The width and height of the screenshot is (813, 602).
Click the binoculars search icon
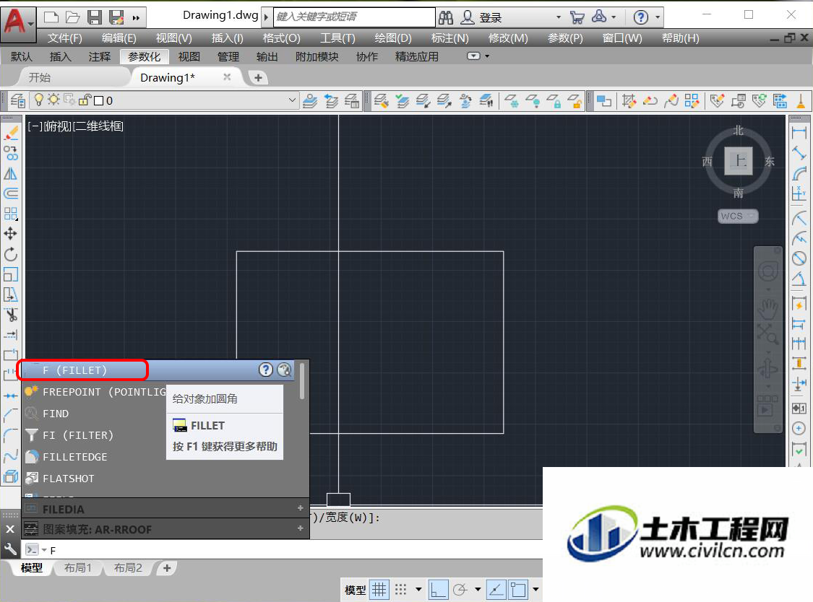click(x=446, y=17)
